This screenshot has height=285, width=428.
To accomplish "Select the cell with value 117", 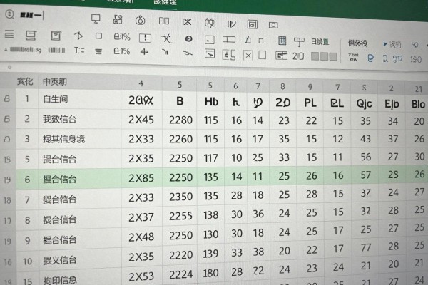I will (x=210, y=158).
